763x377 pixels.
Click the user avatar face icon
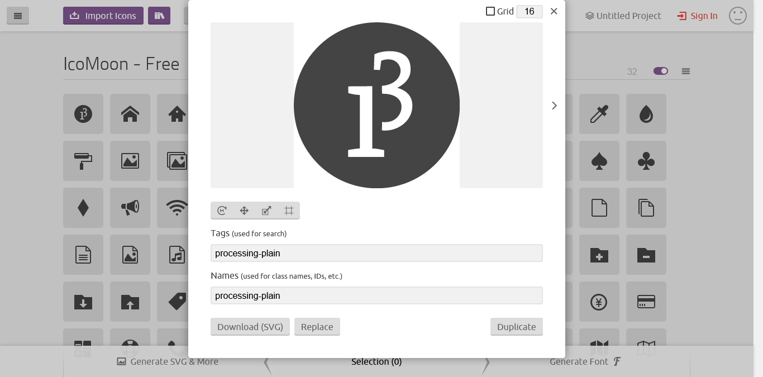tap(738, 16)
